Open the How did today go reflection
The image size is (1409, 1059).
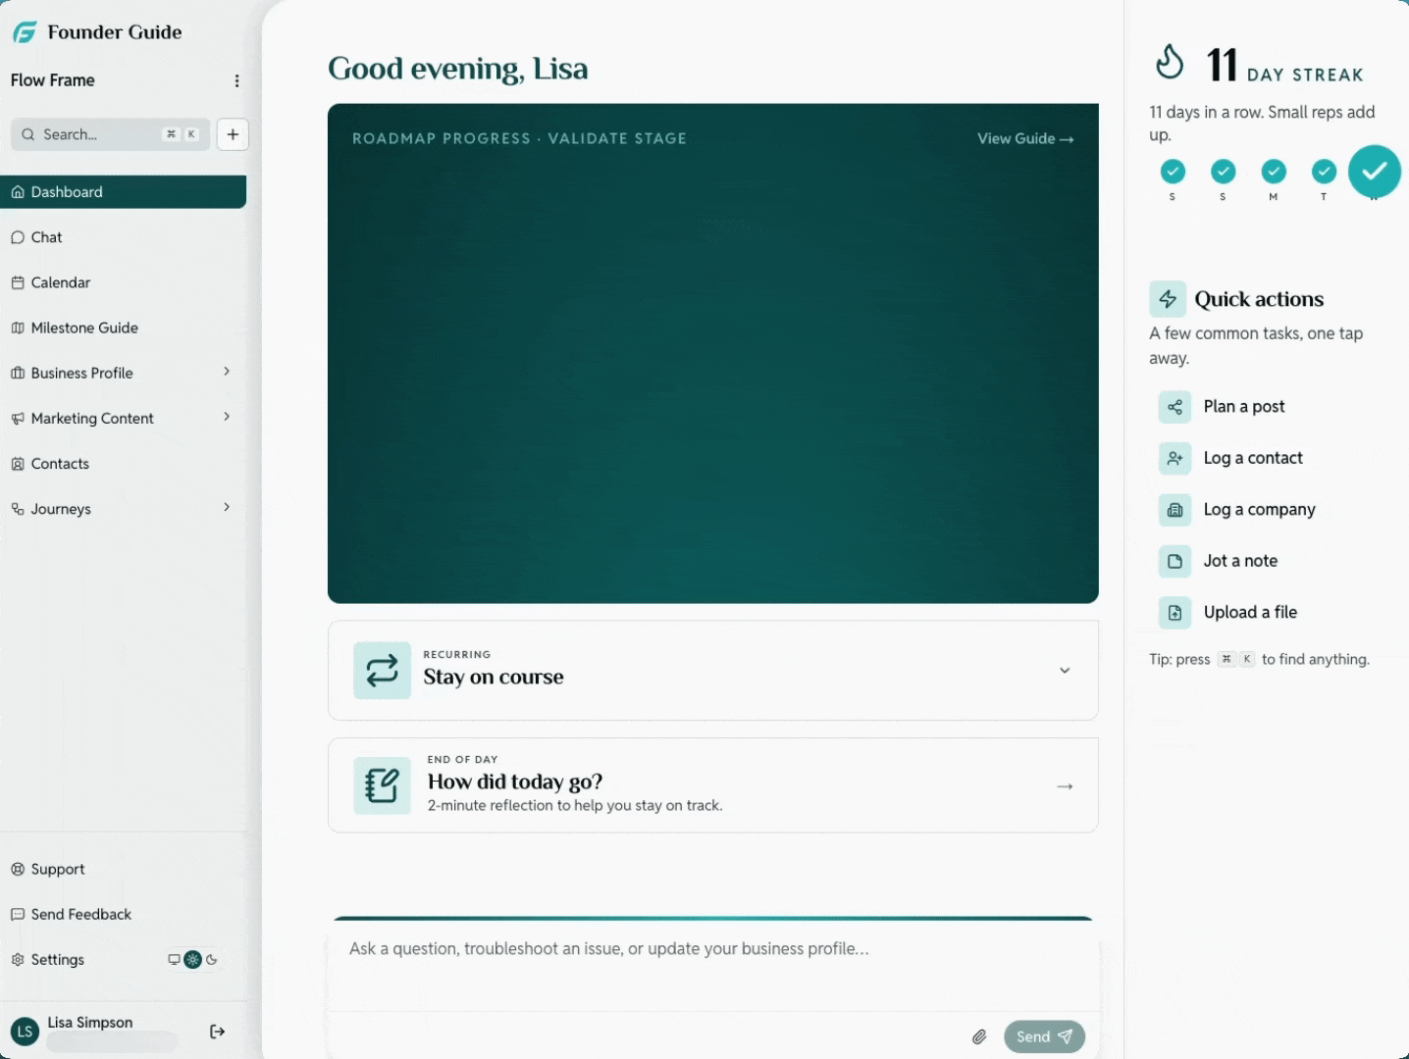[713, 785]
